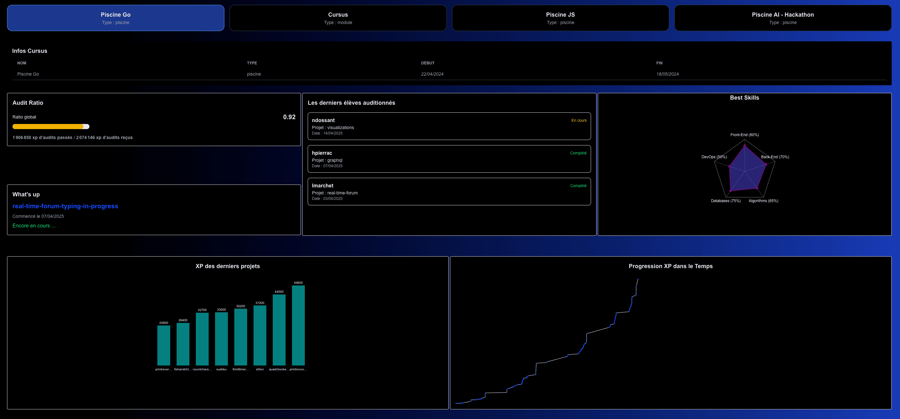
Task: Click the 'Encore en cours ...' status text
Action: 34,226
